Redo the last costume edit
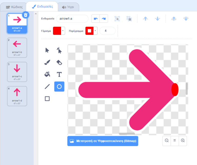This screenshot has width=197, height=165. pos(104,19)
